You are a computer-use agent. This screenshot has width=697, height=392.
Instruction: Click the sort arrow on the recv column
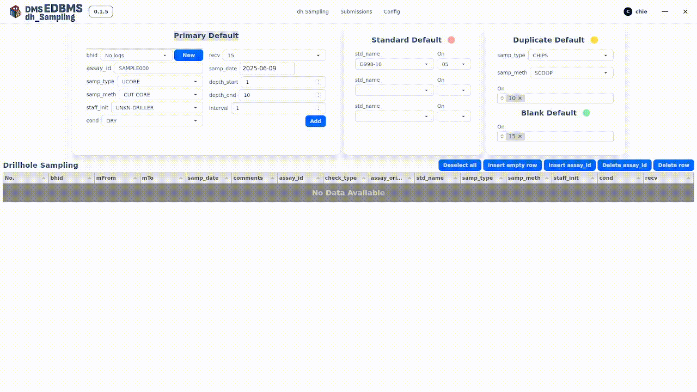point(688,179)
